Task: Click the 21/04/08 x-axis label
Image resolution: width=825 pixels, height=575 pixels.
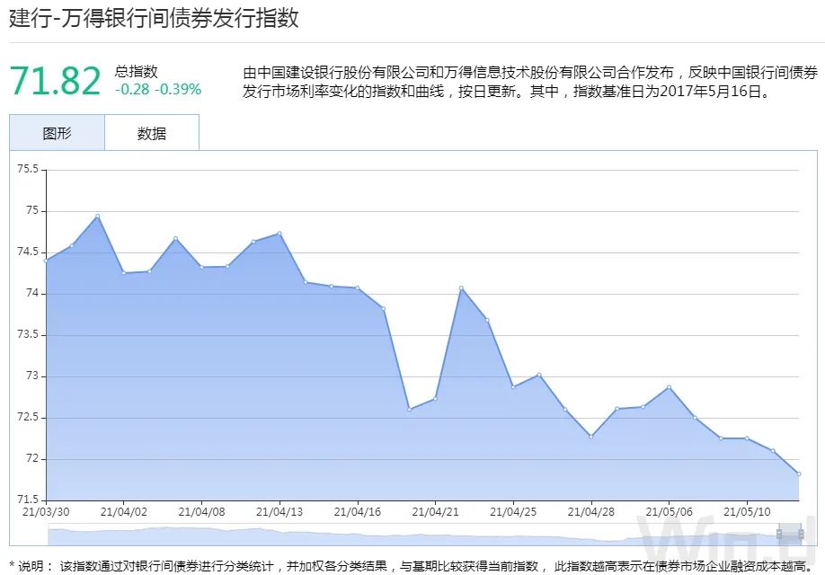Action: coord(201,512)
